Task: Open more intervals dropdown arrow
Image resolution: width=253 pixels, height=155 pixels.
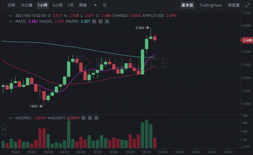Action: pyautogui.click(x=95, y=5)
